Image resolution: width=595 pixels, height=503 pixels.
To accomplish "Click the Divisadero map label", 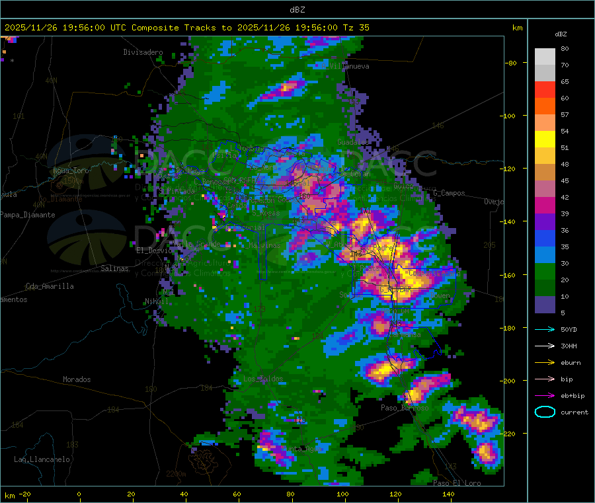I will point(143,52).
